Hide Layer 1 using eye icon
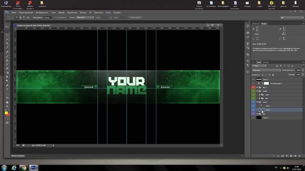The height and width of the screenshot is (171, 305). [253, 79]
